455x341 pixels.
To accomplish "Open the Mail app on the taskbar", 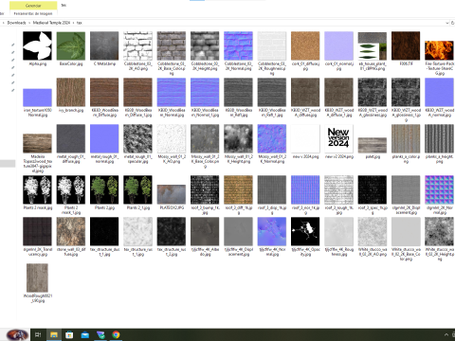I will coord(85,334).
